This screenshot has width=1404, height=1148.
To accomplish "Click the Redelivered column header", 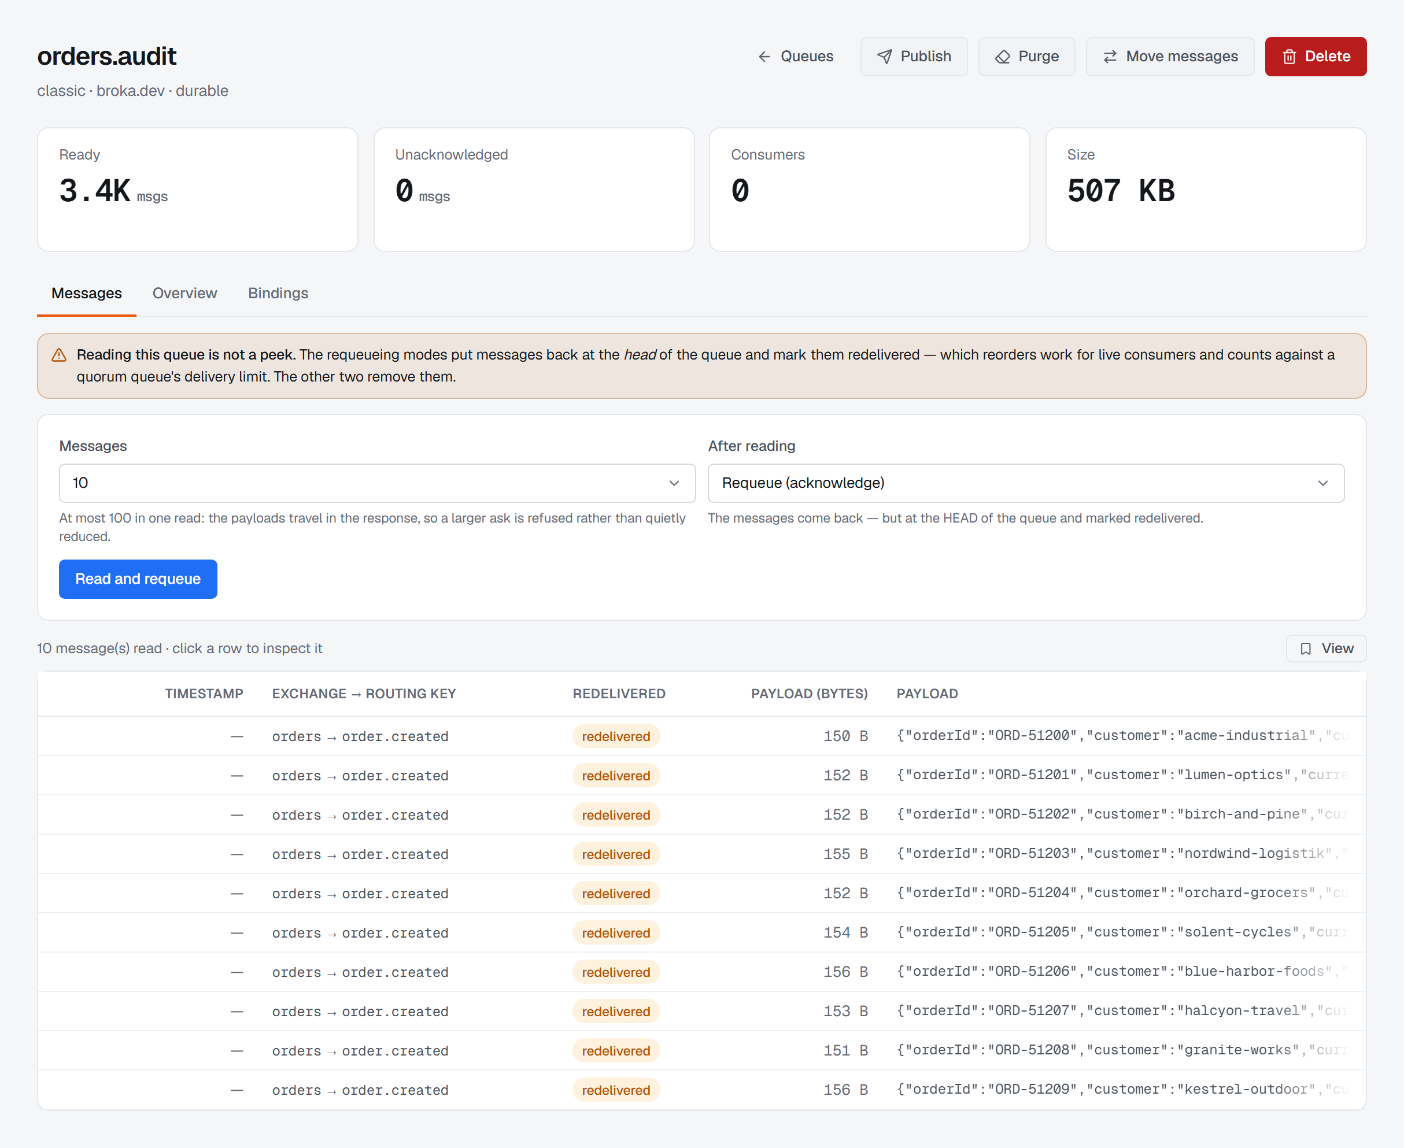I will 619,693.
